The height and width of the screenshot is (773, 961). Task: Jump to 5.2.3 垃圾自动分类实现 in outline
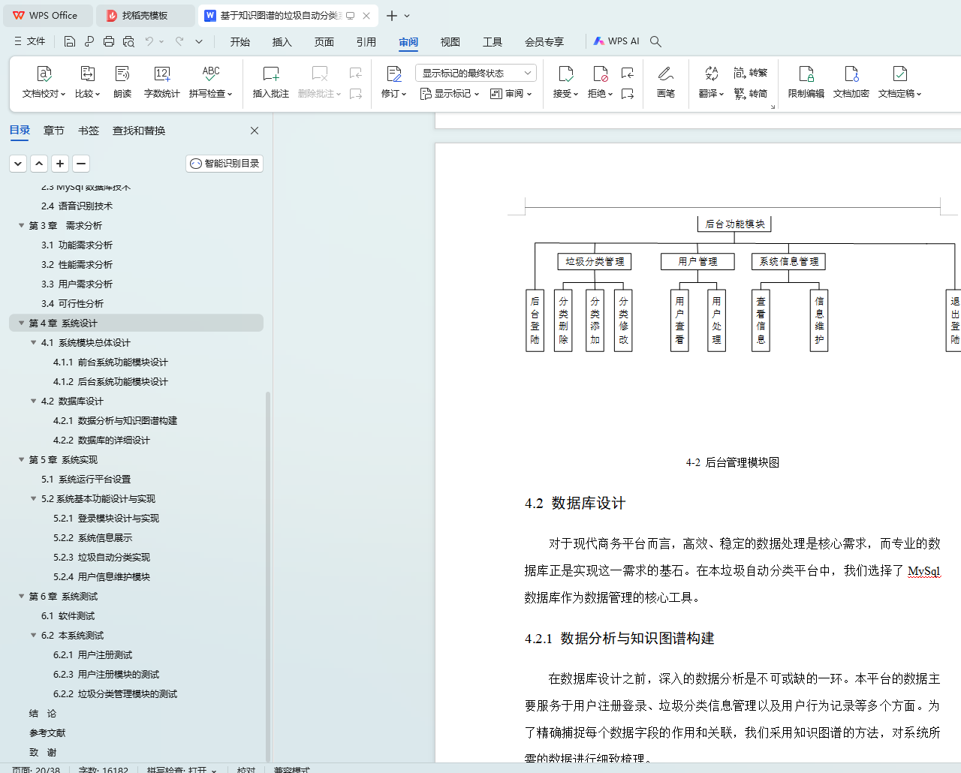pyautogui.click(x=102, y=557)
